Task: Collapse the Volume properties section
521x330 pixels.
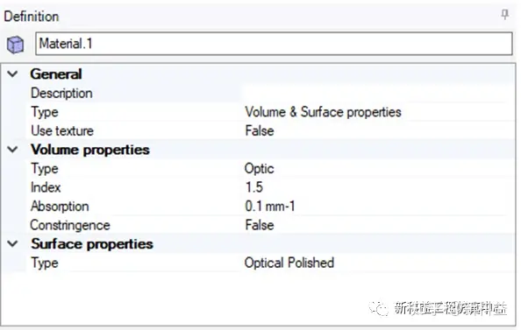Action: [x=12, y=150]
